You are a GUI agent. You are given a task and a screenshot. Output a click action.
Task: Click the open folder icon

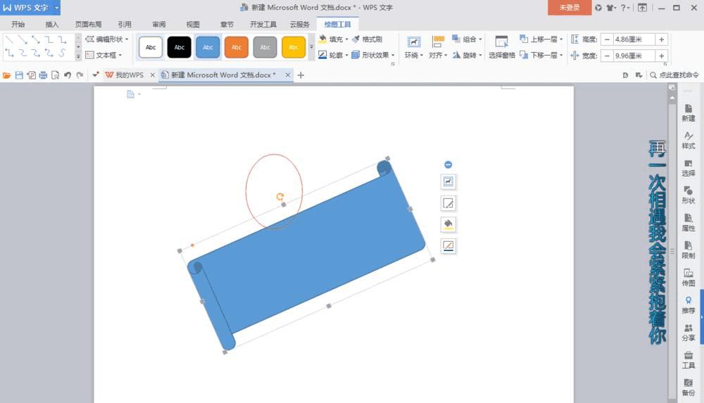7,75
